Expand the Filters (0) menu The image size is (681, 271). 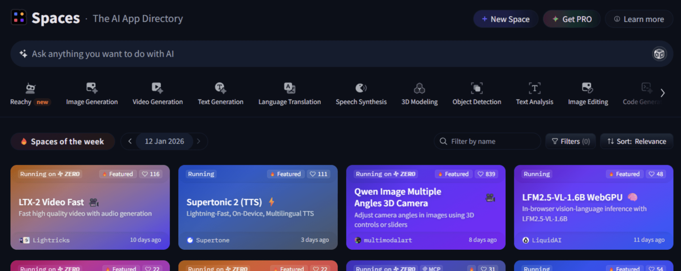(x=570, y=142)
